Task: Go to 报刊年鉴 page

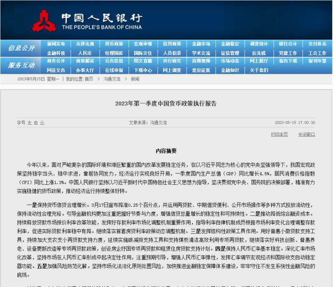Action: pyautogui.click(x=317, y=61)
